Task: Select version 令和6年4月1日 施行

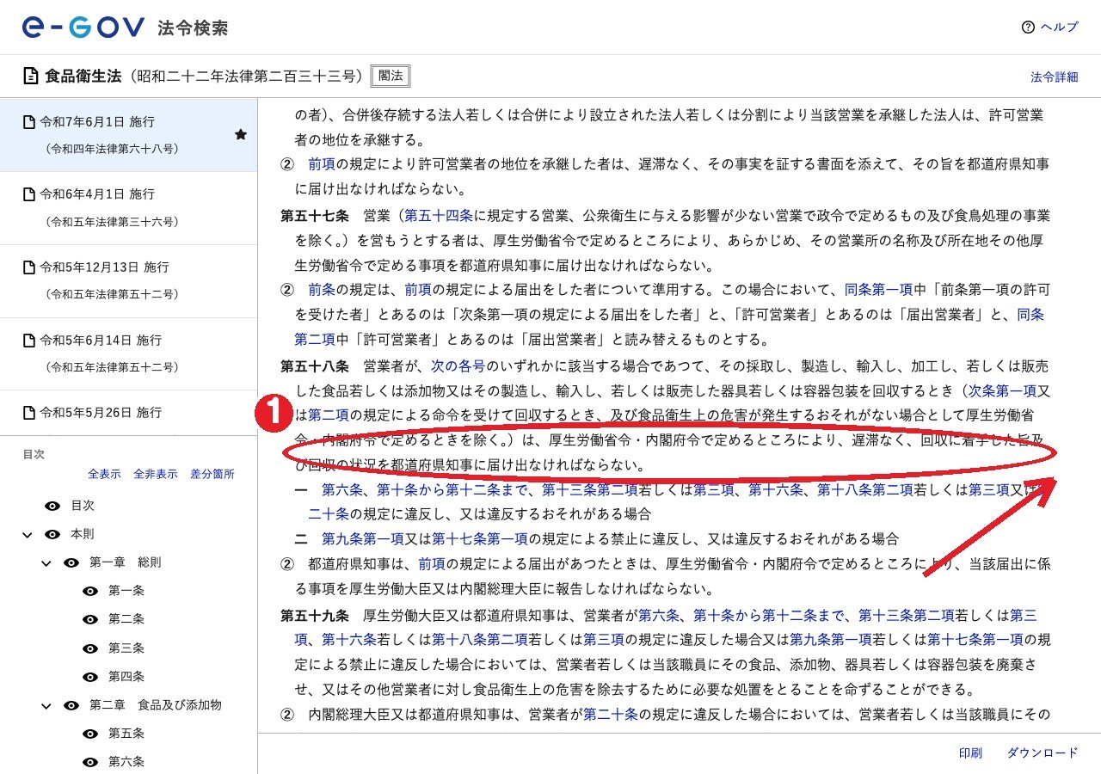Action: (128, 207)
